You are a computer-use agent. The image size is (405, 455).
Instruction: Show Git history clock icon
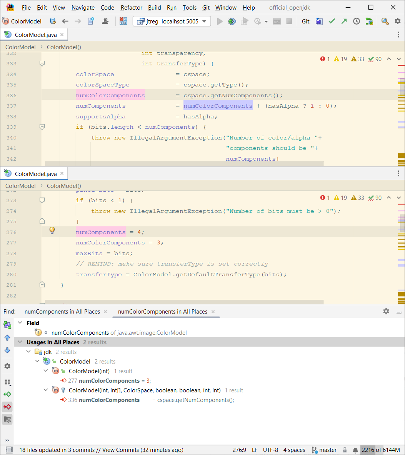(x=357, y=21)
